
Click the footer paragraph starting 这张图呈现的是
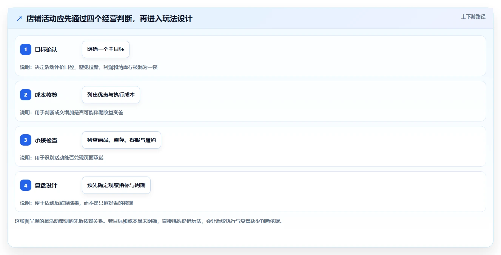pos(149,221)
